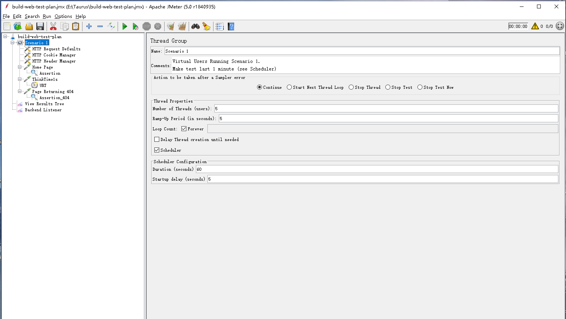
Task: Click the magnifier icon beside Assertion_404
Action: [35, 98]
